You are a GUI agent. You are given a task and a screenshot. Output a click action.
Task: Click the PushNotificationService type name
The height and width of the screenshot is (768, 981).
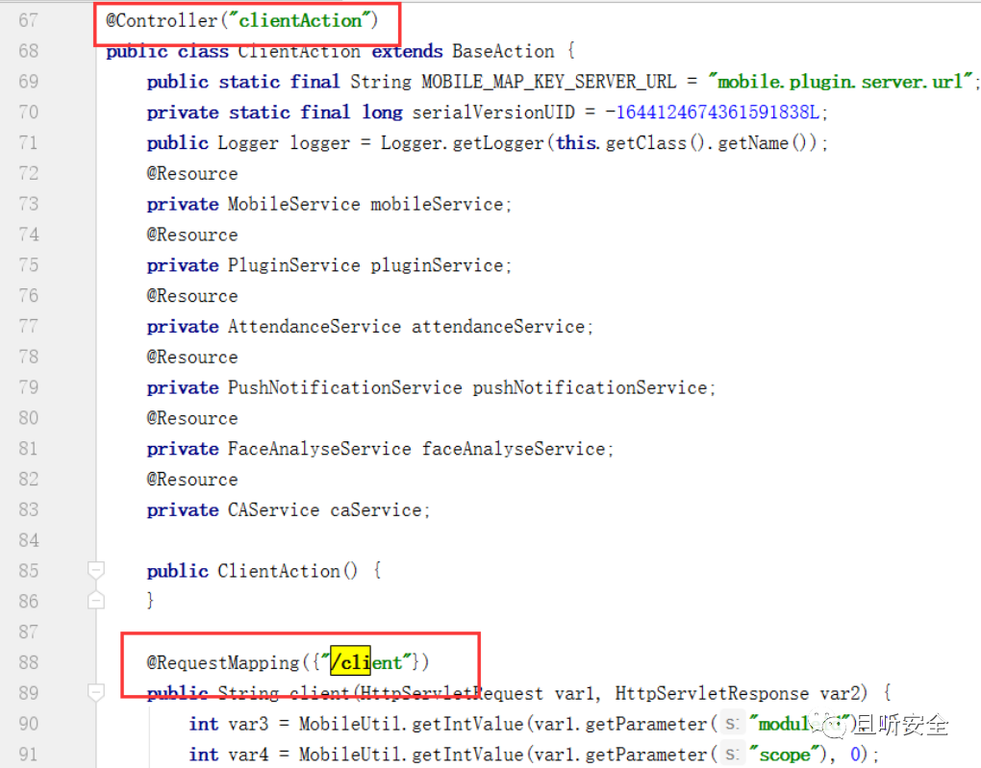(344, 388)
